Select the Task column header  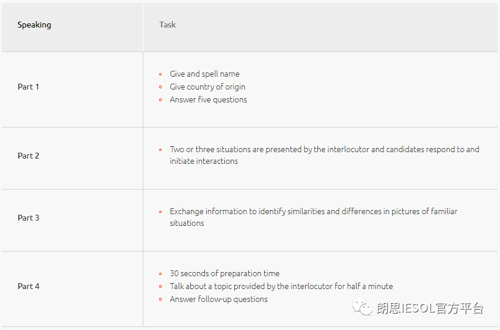tap(167, 25)
